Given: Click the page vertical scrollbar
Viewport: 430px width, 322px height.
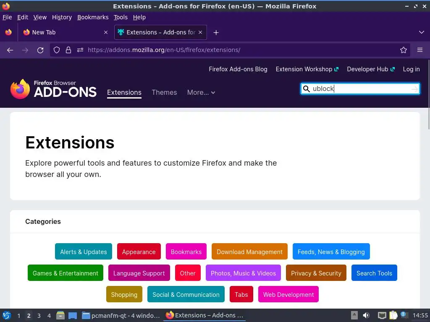Looking at the screenshot, I should pyautogui.click(x=429, y=94).
